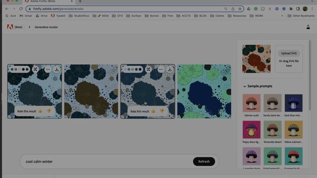Click the zoom magnifier in address bar
Screen dimensions: 317x178
coord(226,9)
